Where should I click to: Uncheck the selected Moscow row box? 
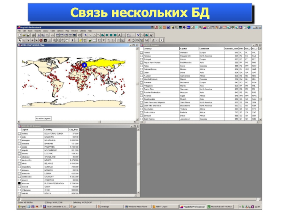[x=19, y=183]
